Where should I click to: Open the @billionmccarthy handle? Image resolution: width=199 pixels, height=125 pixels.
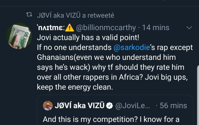pyautogui.click(x=105, y=28)
